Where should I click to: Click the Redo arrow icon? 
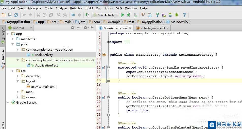click(x=30, y=15)
